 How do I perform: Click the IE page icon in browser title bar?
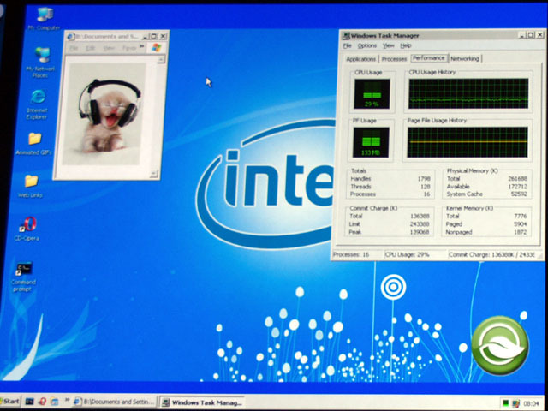71,36
